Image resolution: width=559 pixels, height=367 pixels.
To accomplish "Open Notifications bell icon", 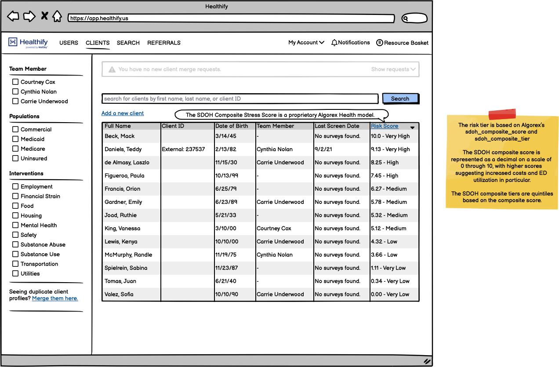I will click(x=334, y=43).
